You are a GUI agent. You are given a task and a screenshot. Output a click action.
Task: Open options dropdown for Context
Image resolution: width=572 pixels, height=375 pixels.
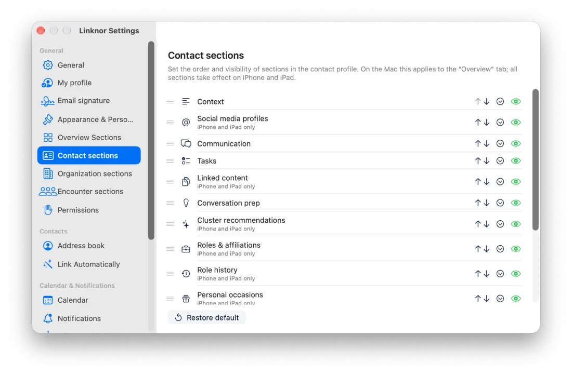(500, 102)
